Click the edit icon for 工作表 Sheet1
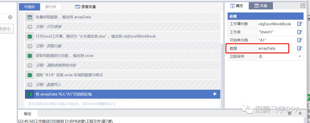 (x=300, y=32)
